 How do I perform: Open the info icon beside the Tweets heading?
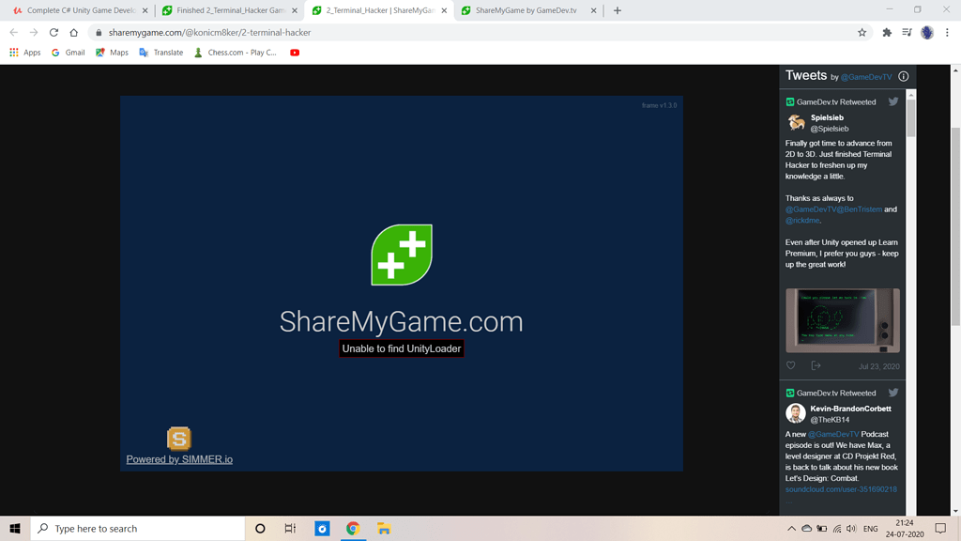pos(903,76)
